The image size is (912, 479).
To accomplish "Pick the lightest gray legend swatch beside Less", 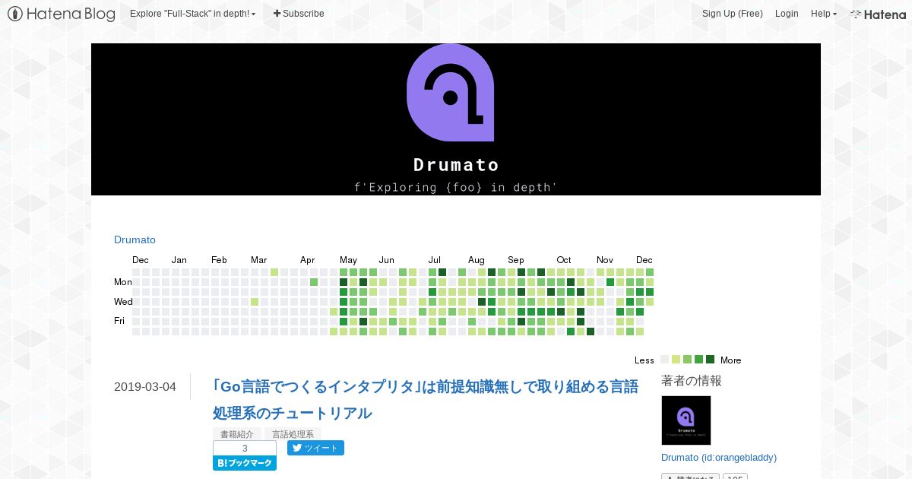I will pyautogui.click(x=665, y=360).
